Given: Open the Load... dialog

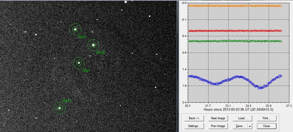Looking at the screenshot, I should tap(242, 118).
